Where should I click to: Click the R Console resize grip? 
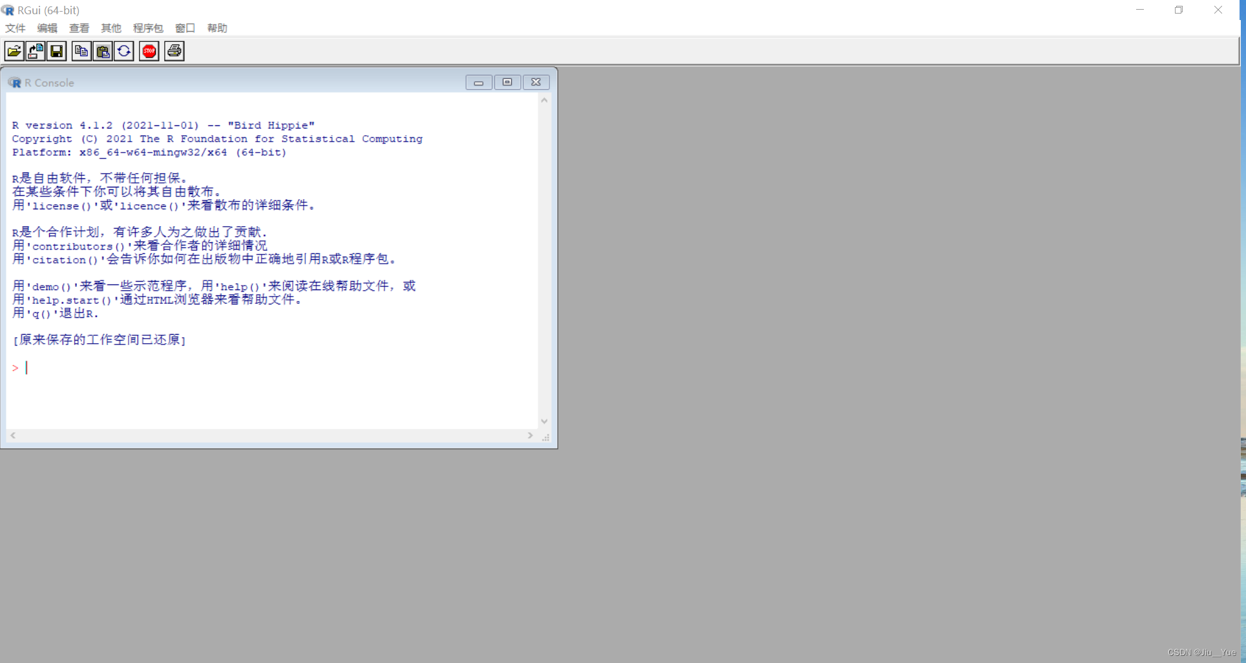pos(545,437)
